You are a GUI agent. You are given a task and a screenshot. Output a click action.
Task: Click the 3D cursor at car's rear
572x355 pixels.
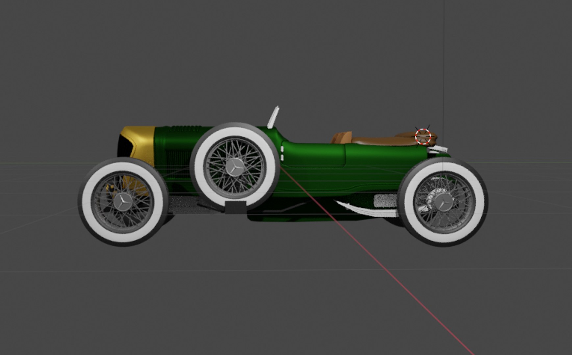click(x=423, y=136)
